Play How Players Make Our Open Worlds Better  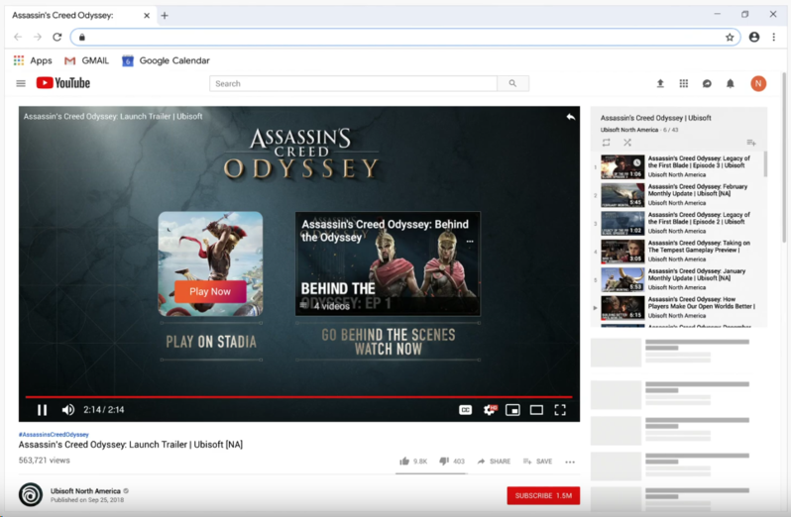pyautogui.click(x=677, y=307)
